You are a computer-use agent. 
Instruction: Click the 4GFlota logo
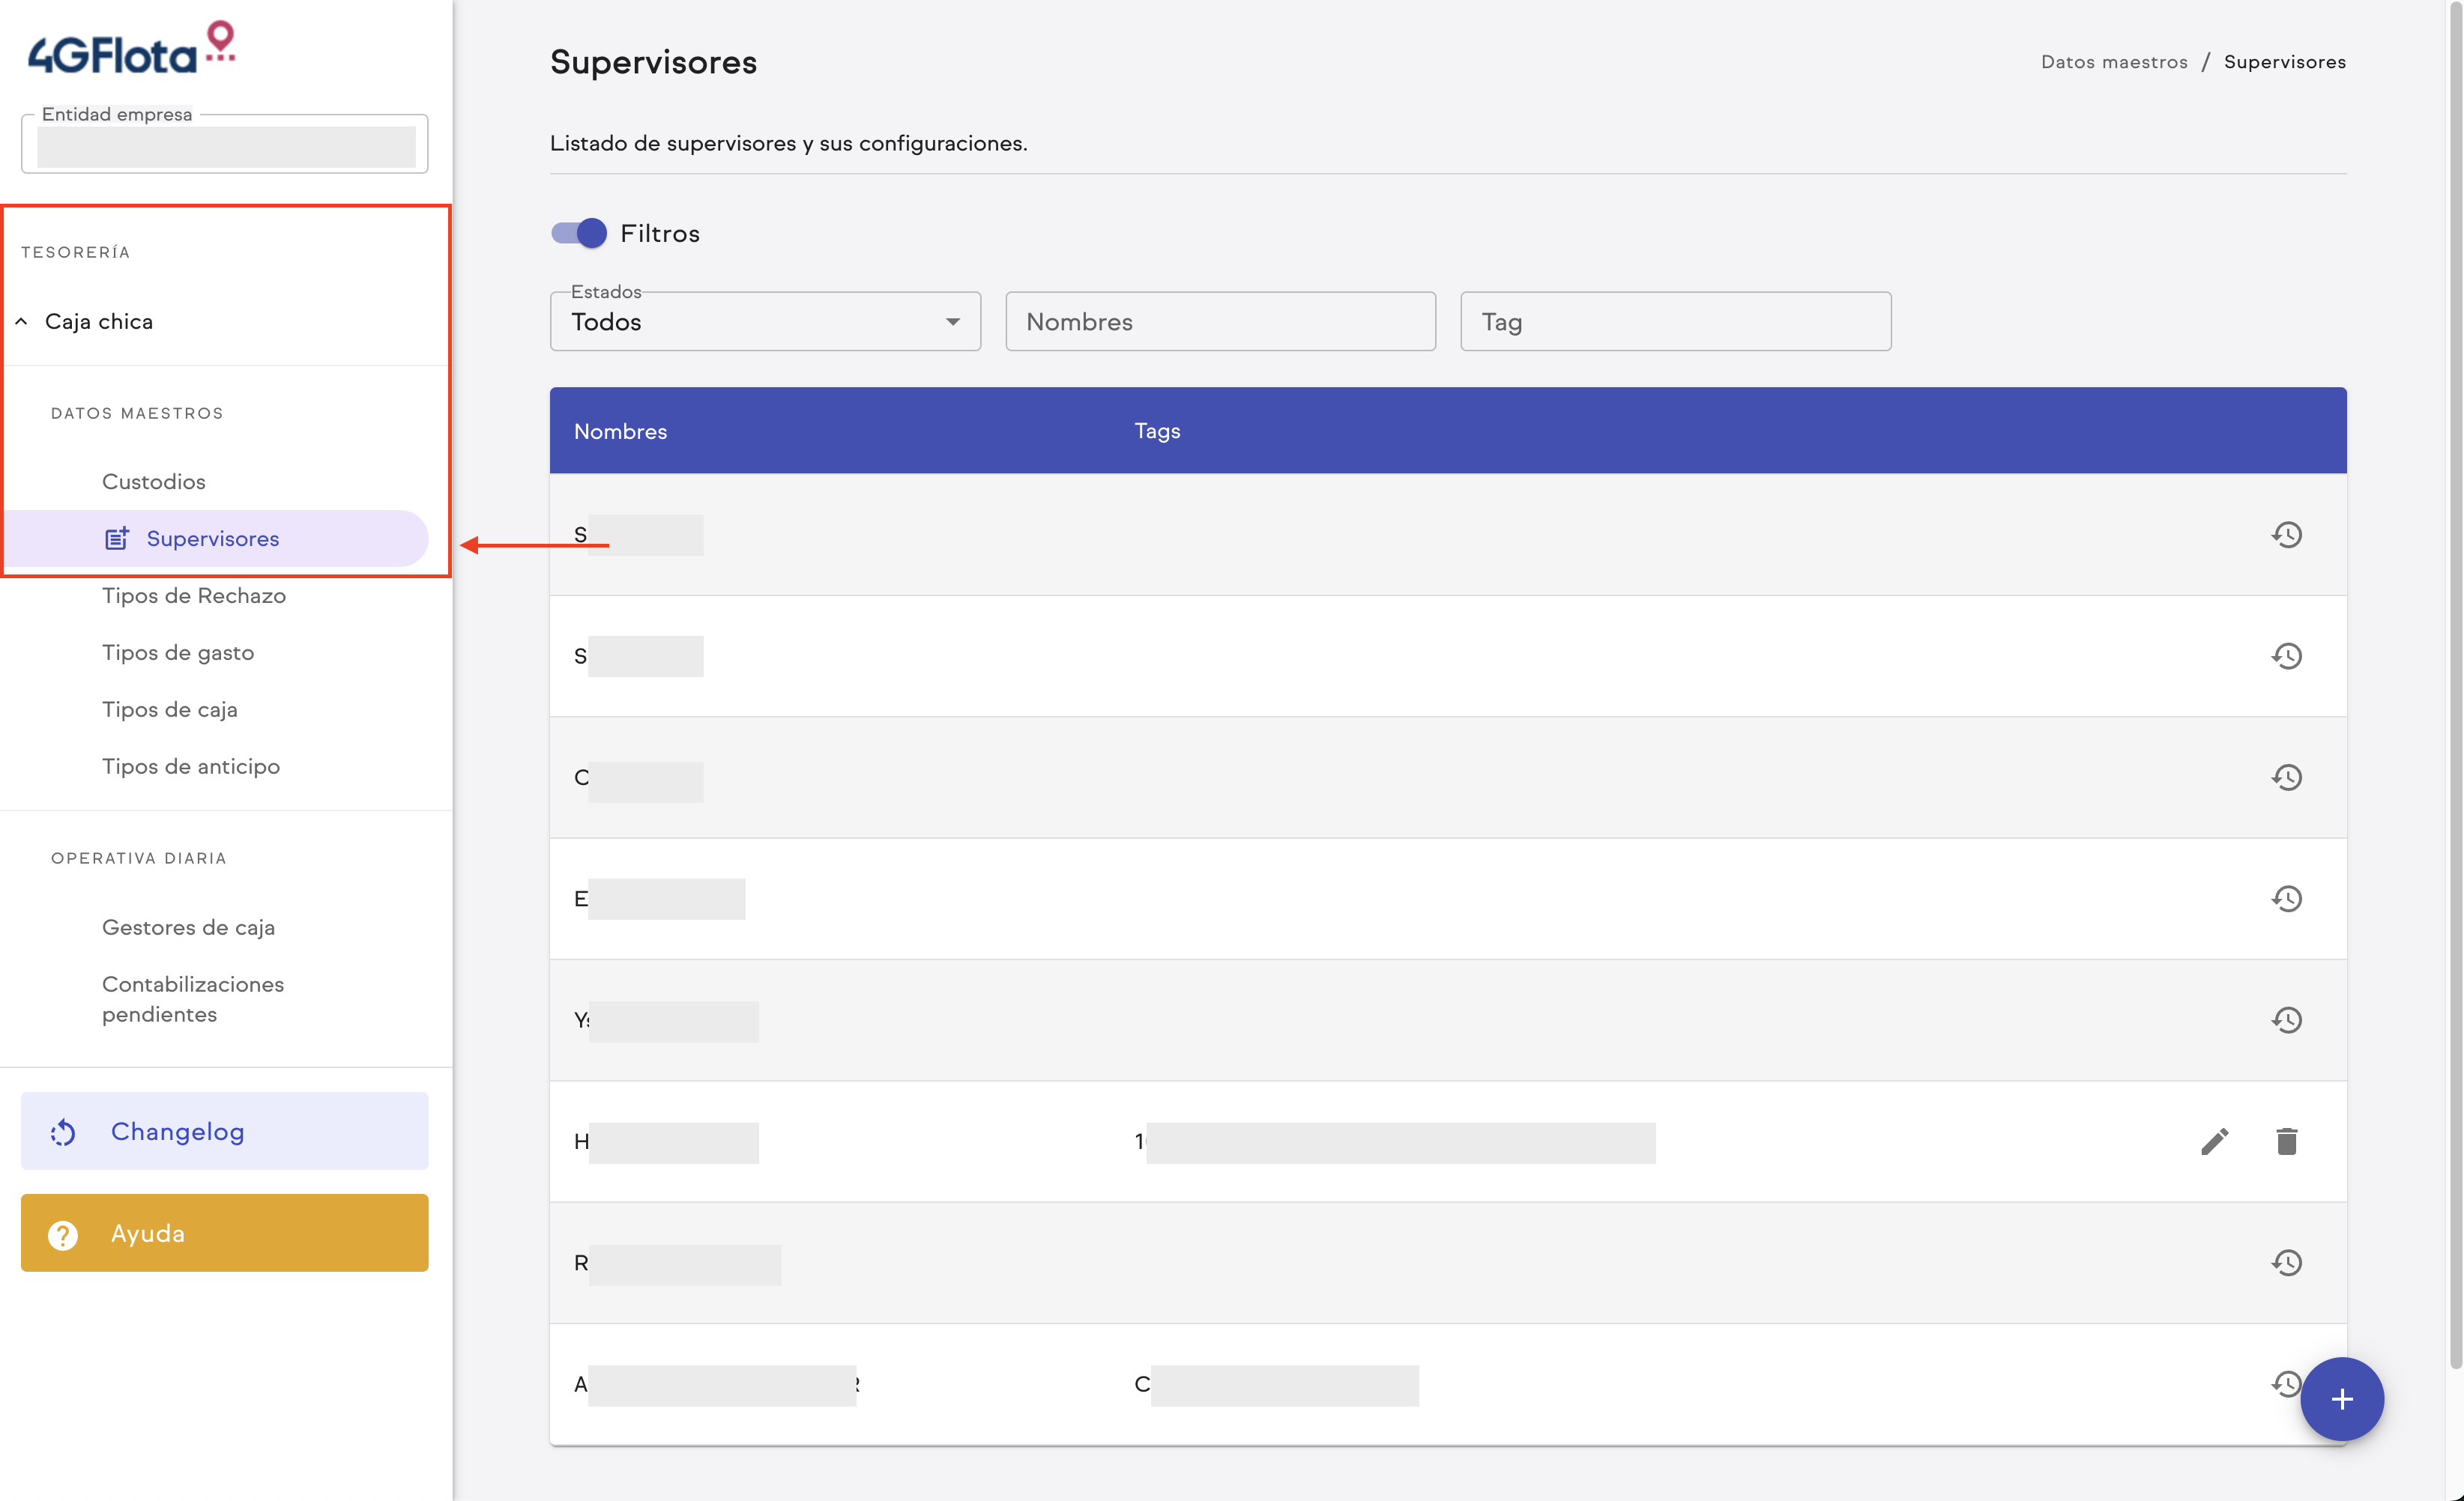[x=131, y=49]
